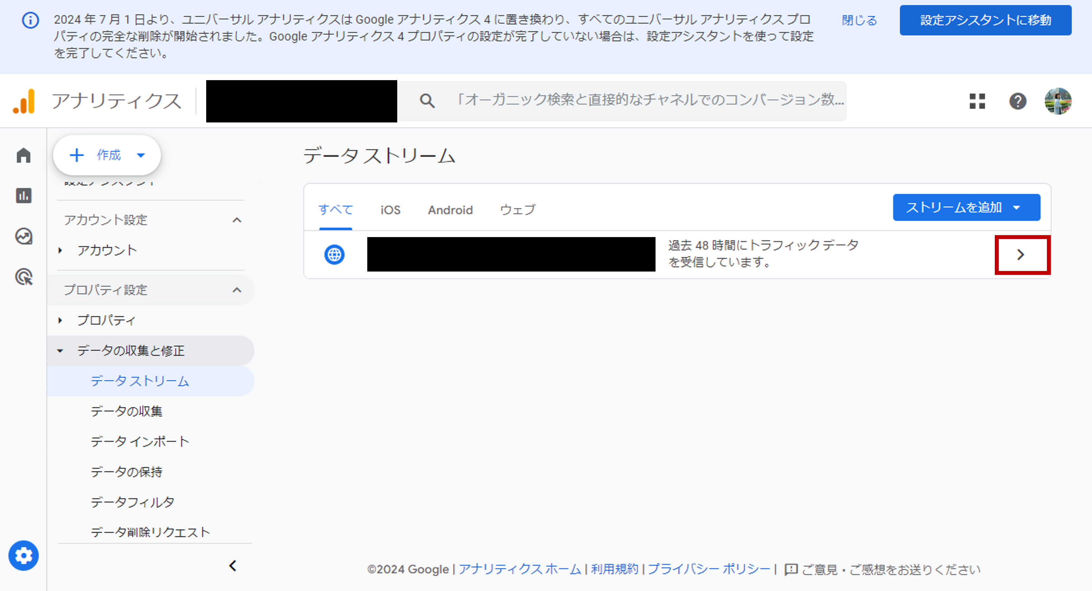Open Reports bar chart icon in sidebar
Screen dimensions: 1092x591
[x=23, y=195]
